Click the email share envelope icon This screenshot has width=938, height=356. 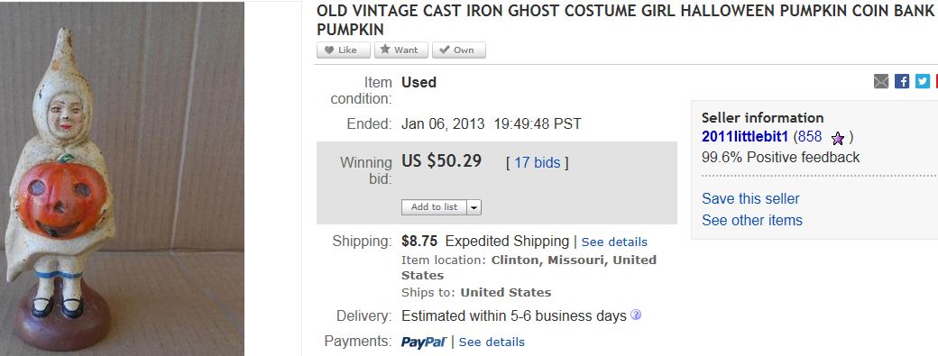880,81
